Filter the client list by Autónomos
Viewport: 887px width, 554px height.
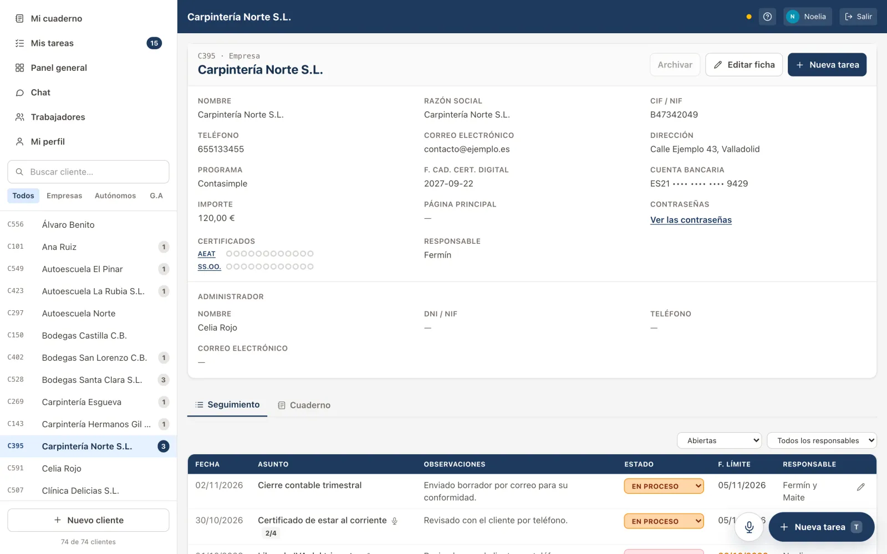115,196
